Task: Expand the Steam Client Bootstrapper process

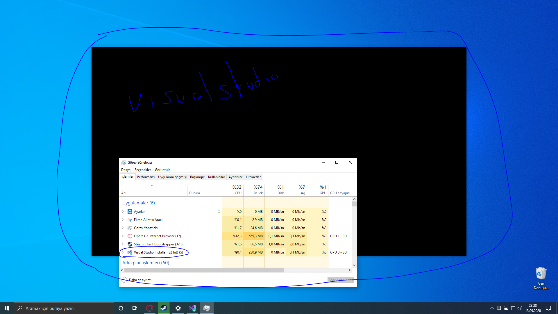Action: 123,244
